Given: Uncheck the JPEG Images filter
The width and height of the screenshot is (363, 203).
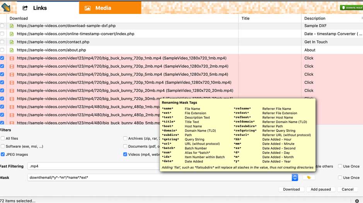Looking at the screenshot, I should click(x=3, y=155).
